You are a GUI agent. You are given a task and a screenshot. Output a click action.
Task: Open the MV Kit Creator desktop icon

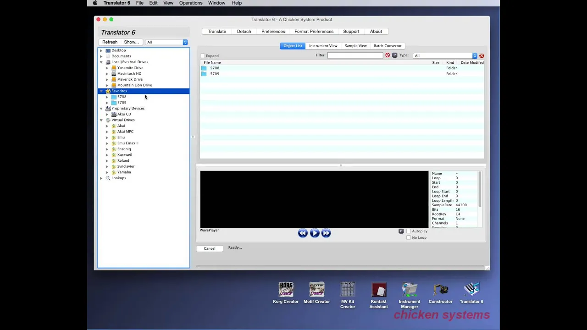click(348, 295)
